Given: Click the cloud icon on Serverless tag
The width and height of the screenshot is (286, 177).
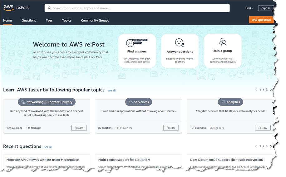Looking at the screenshot, I should (131, 102).
